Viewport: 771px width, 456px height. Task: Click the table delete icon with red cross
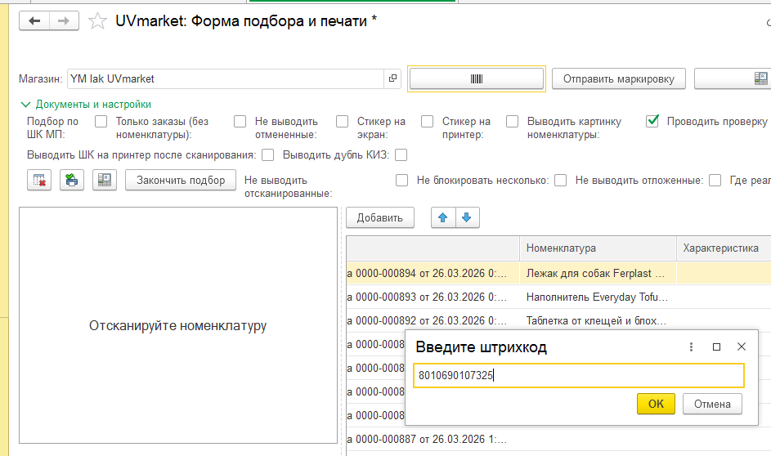pos(39,181)
